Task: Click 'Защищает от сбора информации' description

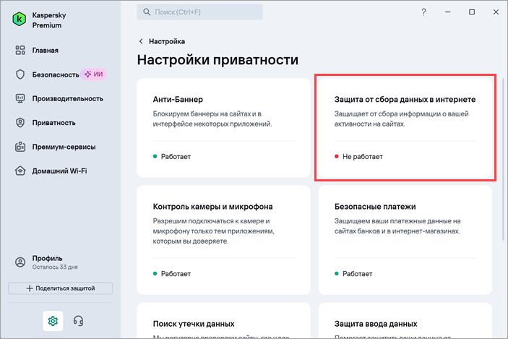Action: coord(402,119)
